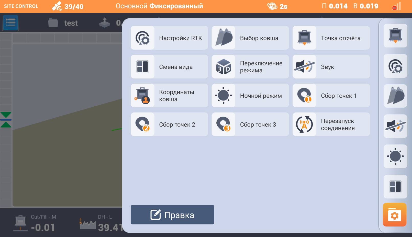The width and height of the screenshot is (412, 237).
Task: Tap the Сбор точек 2 tile
Action: pos(169,125)
